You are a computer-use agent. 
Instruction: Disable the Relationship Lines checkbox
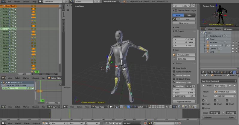click(x=174, y=82)
